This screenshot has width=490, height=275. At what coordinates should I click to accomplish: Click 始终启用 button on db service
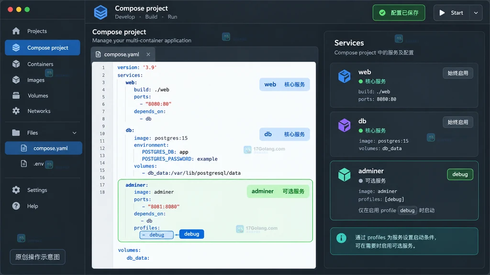coord(458,122)
